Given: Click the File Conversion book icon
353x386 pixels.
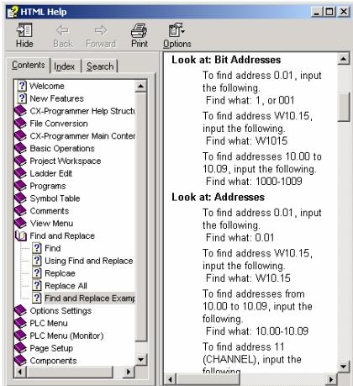Looking at the screenshot, I should point(20,124).
